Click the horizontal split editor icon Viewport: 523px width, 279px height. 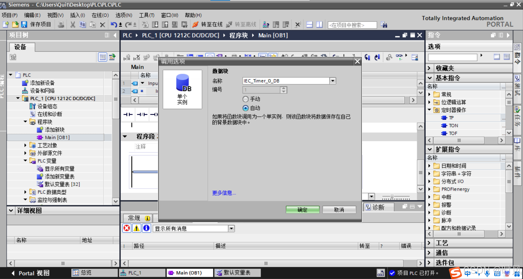[x=310, y=25]
